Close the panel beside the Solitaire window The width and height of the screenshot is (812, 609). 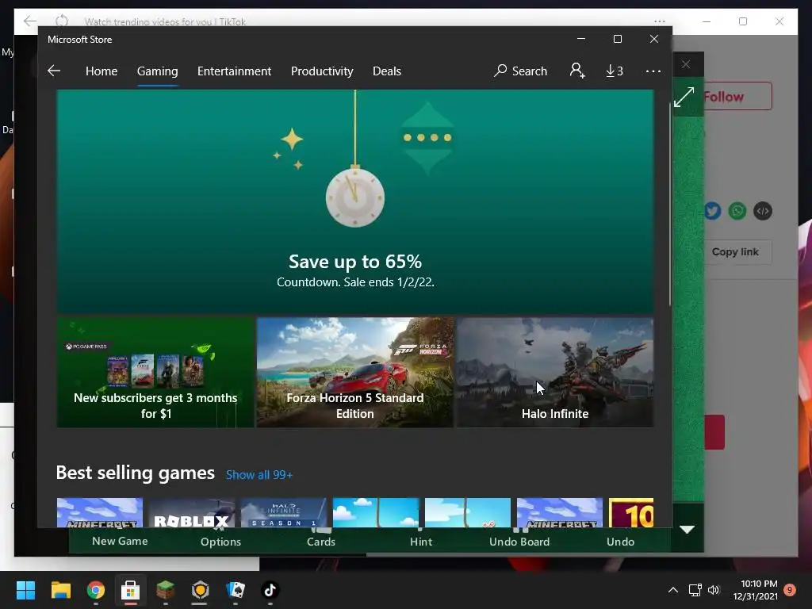click(x=686, y=64)
